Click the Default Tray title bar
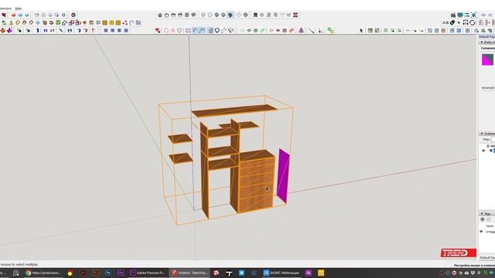 pos(486,37)
